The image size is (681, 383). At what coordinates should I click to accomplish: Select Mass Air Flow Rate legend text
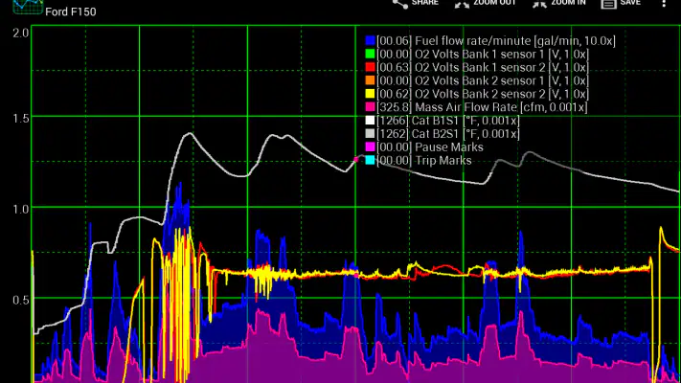482,107
